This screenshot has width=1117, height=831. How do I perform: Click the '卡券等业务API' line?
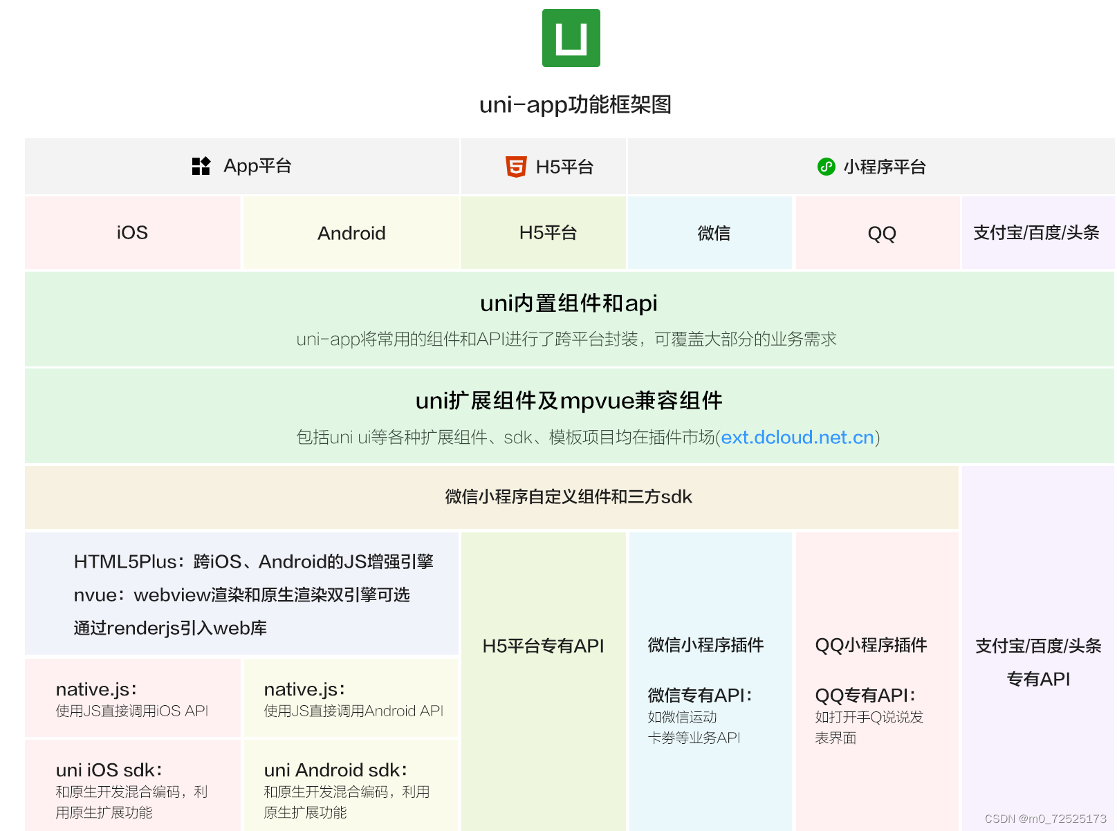point(694,738)
